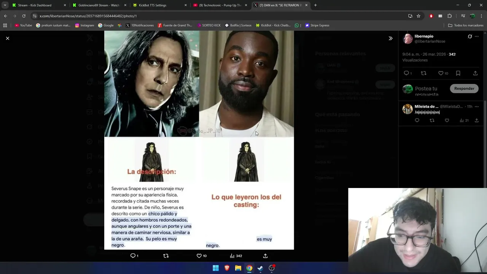Open File Explorer from the taskbar
This screenshot has height=274, width=487.
(x=238, y=268)
